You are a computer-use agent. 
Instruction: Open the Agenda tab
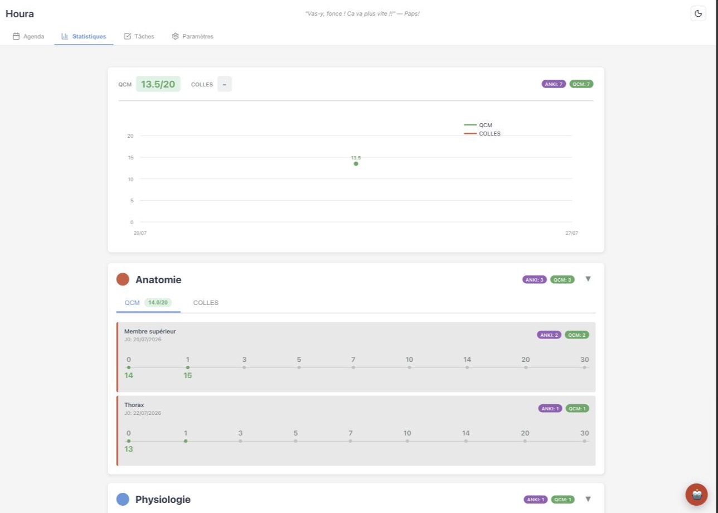28,36
